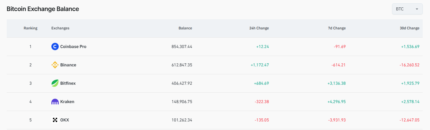The image size is (430, 130).
Task: Click the Ranking column header
Action: point(30,28)
